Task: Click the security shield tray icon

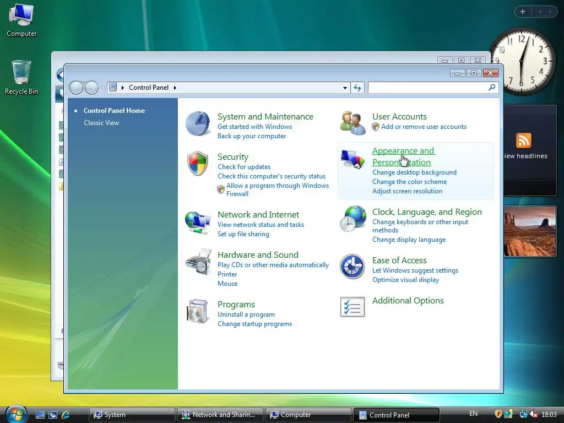Action: 498,414
